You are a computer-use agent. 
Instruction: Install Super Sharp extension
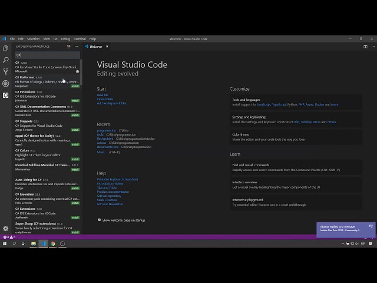tap(75, 232)
